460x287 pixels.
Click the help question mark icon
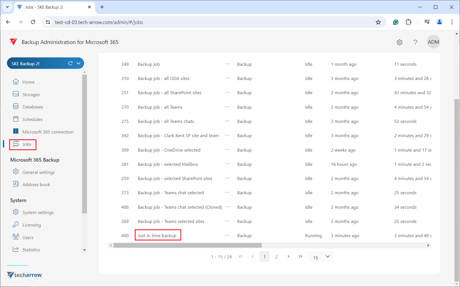[x=415, y=42]
